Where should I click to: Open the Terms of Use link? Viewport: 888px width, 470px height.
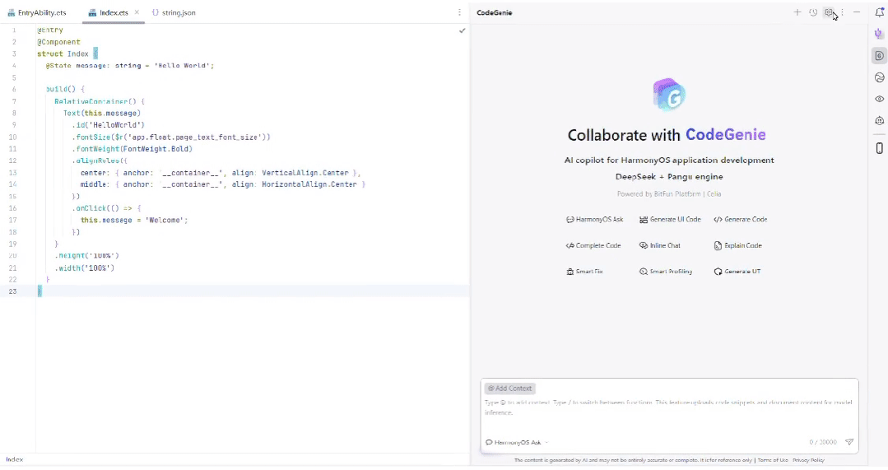[773, 460]
